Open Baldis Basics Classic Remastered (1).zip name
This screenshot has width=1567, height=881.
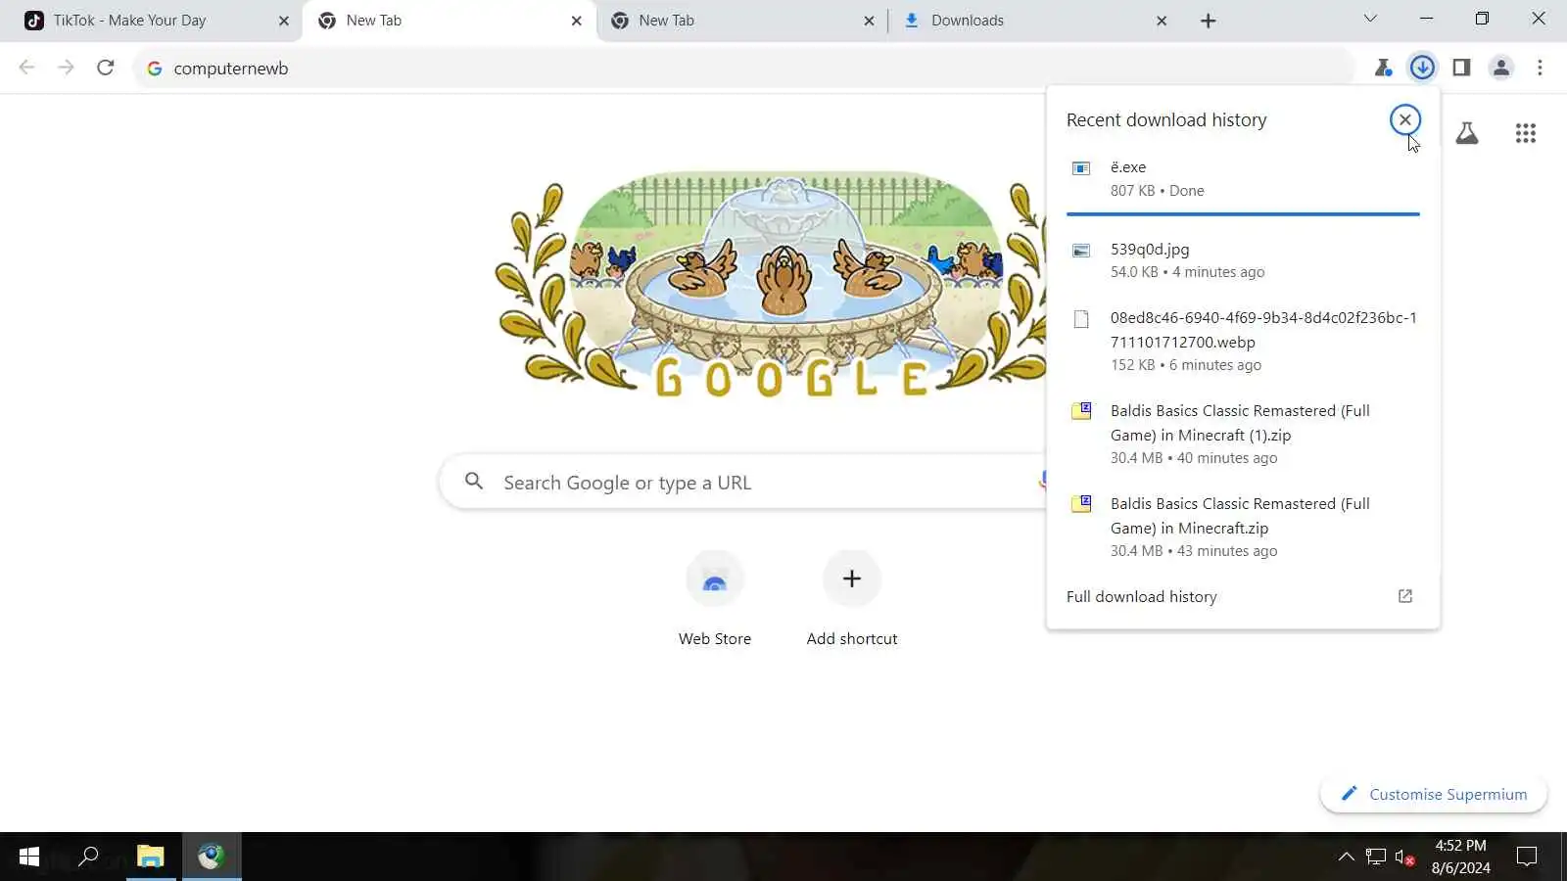[1240, 423]
